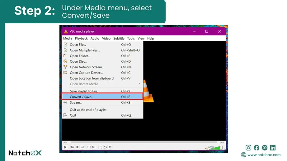
Task: Select Open Network Stream... entry
Action: 102,67
